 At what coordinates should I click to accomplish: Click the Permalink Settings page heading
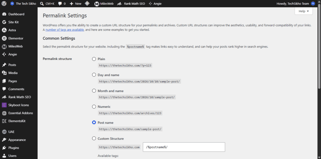pyautogui.click(x=65, y=16)
